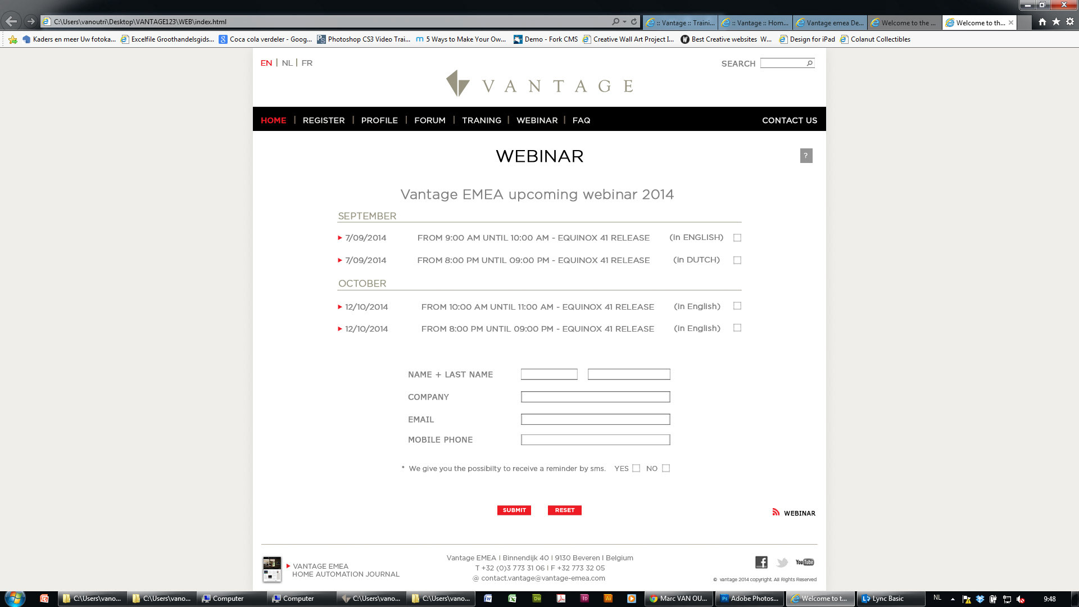Tick the YES sms reminder checkbox
The width and height of the screenshot is (1079, 607).
tap(636, 468)
